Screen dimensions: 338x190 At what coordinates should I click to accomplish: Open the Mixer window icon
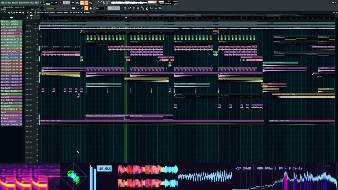click(138, 8)
